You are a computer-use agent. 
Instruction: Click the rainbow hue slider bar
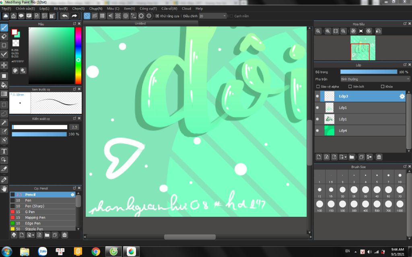point(78,56)
